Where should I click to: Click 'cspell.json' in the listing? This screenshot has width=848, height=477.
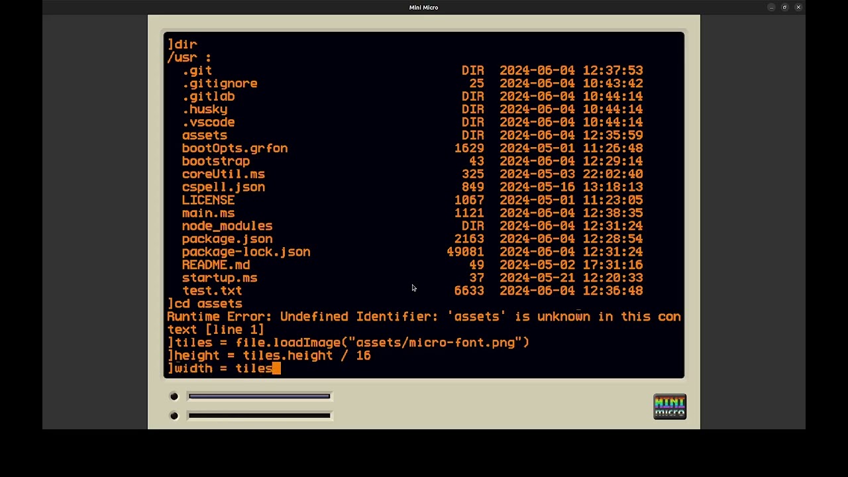[x=223, y=187]
